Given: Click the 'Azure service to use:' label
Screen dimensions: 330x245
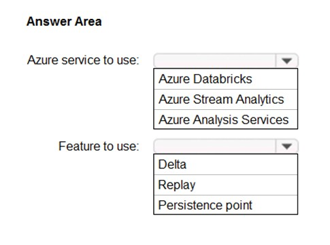Looking at the screenshot, I should pyautogui.click(x=83, y=60).
